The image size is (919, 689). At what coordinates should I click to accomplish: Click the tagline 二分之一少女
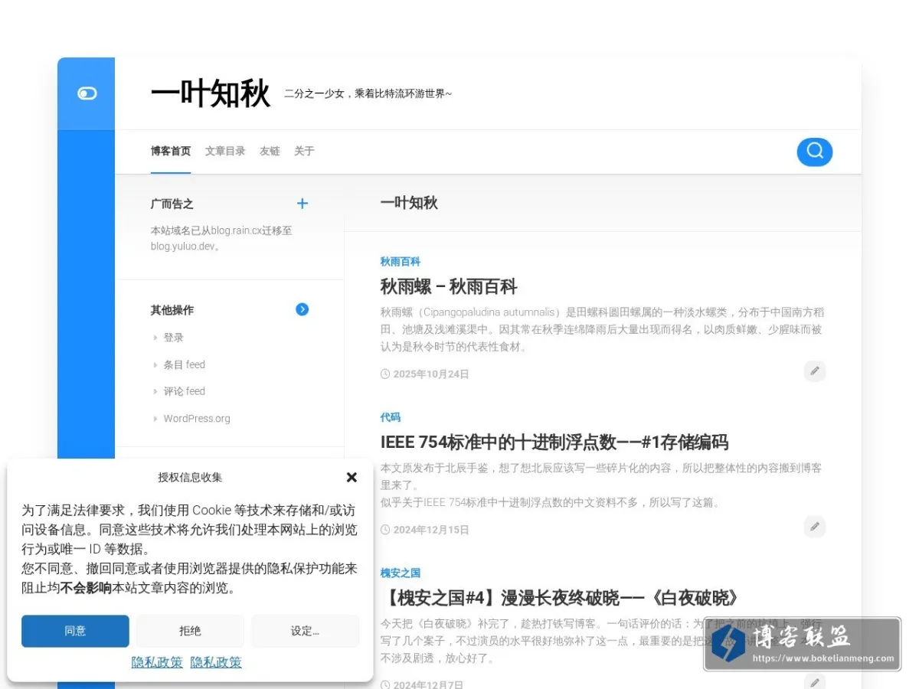click(x=368, y=94)
